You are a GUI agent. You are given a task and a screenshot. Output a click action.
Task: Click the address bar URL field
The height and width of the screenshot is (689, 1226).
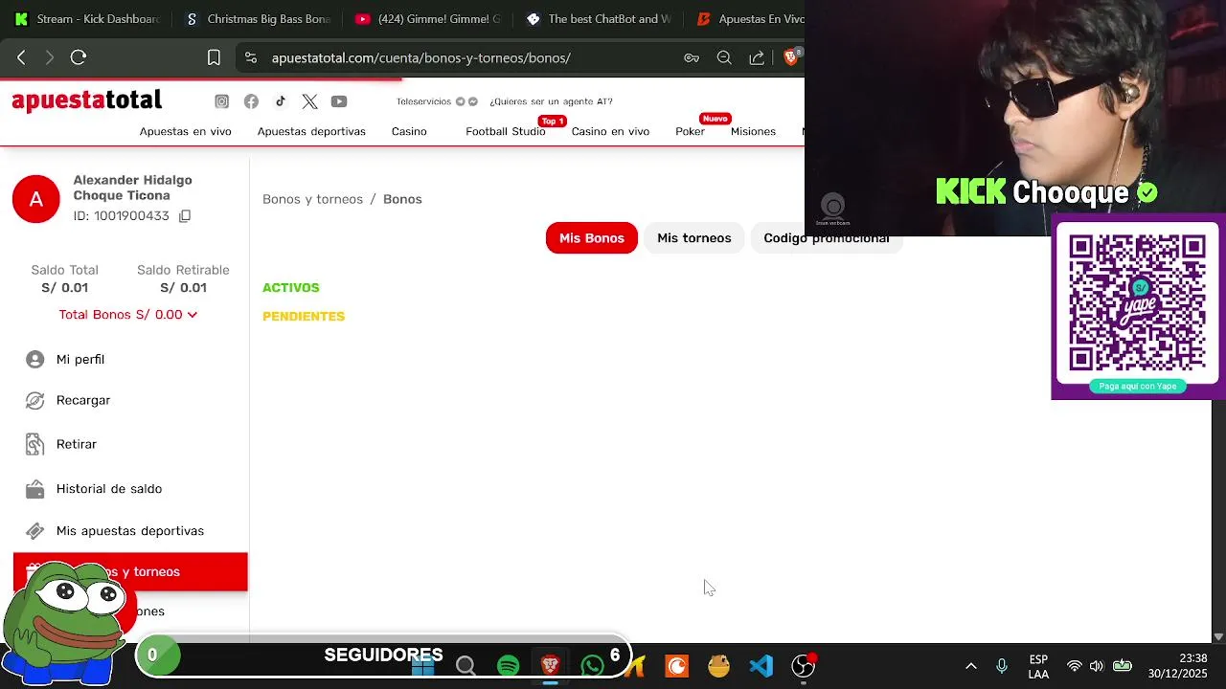tap(421, 57)
